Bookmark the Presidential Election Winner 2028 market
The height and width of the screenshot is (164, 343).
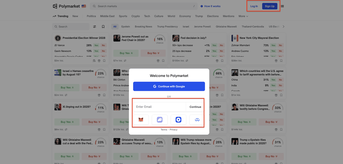point(104,61)
